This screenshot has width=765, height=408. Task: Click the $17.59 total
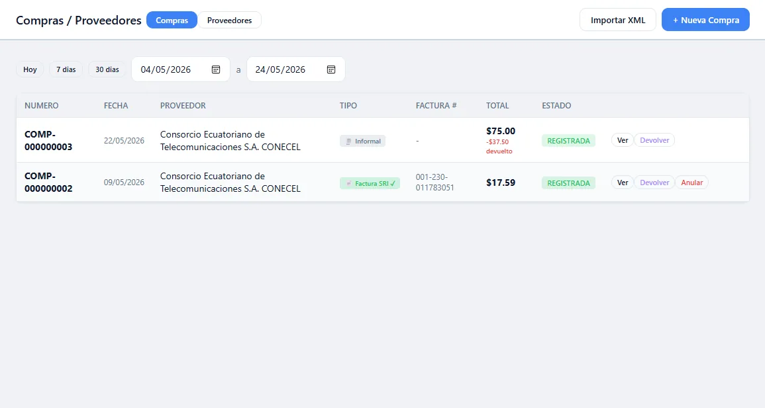tap(501, 183)
